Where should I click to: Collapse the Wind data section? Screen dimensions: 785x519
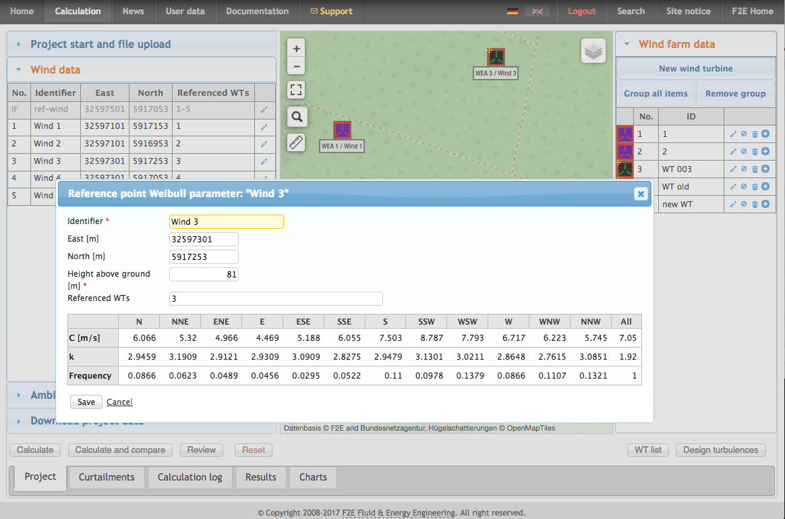(56, 69)
